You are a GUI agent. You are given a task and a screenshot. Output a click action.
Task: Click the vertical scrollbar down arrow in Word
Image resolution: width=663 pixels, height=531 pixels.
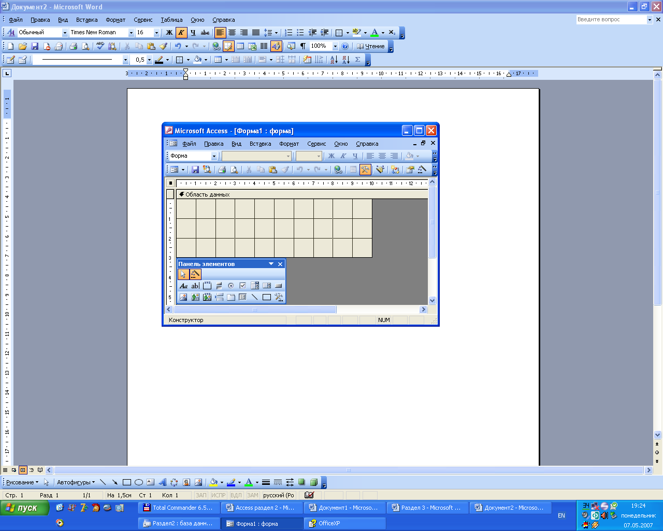click(x=657, y=435)
